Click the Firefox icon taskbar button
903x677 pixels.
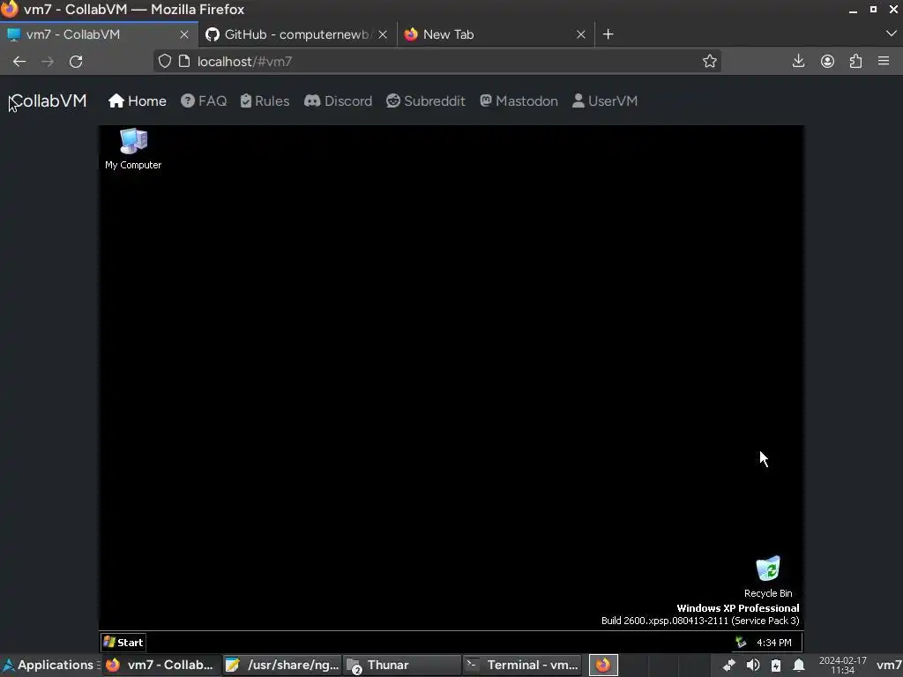coord(603,665)
